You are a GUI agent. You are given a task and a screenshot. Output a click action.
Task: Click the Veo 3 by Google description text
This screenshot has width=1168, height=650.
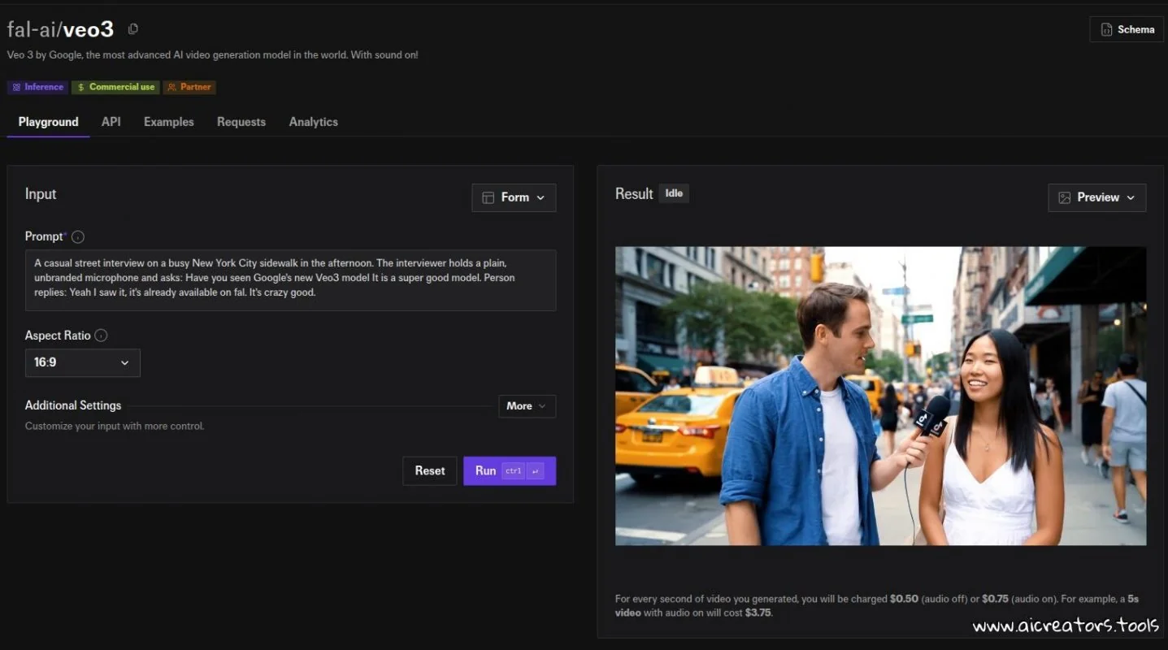(x=213, y=55)
